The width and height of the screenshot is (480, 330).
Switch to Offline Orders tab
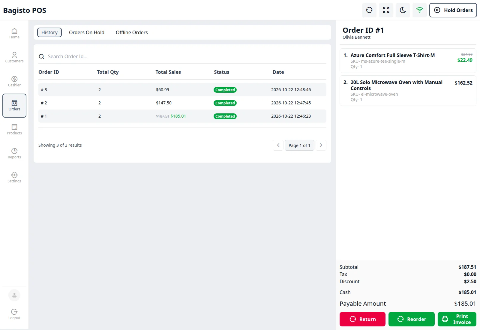coord(132,32)
